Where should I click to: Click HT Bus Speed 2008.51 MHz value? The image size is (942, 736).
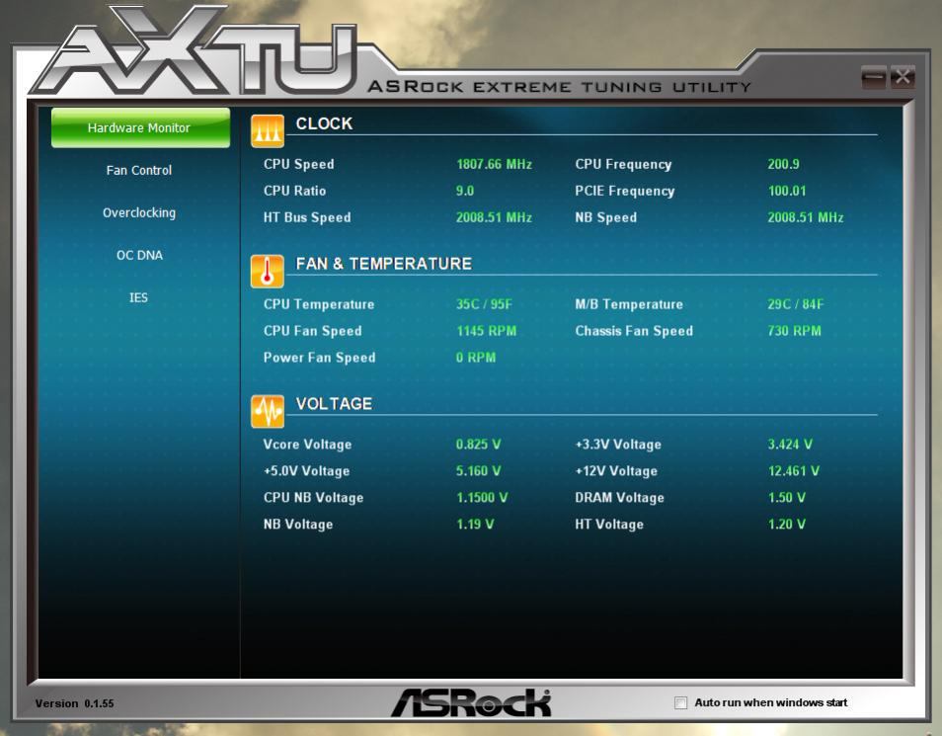(x=494, y=217)
